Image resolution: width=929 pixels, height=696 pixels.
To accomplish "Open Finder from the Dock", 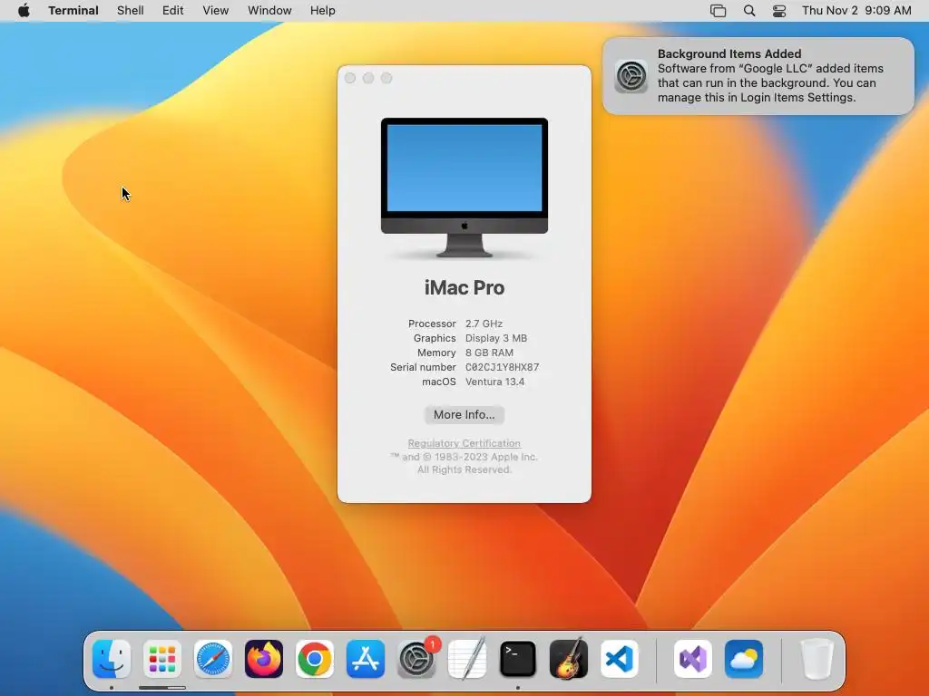I will [x=112, y=659].
